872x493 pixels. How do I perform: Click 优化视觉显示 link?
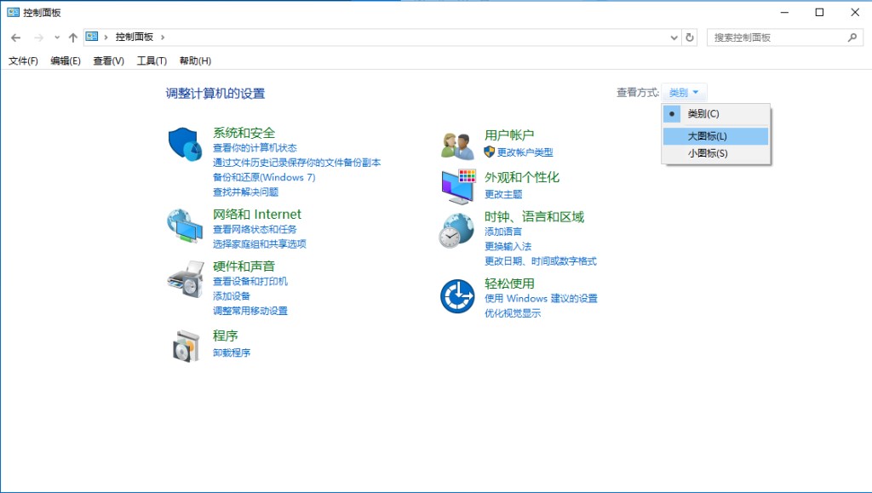(x=513, y=313)
